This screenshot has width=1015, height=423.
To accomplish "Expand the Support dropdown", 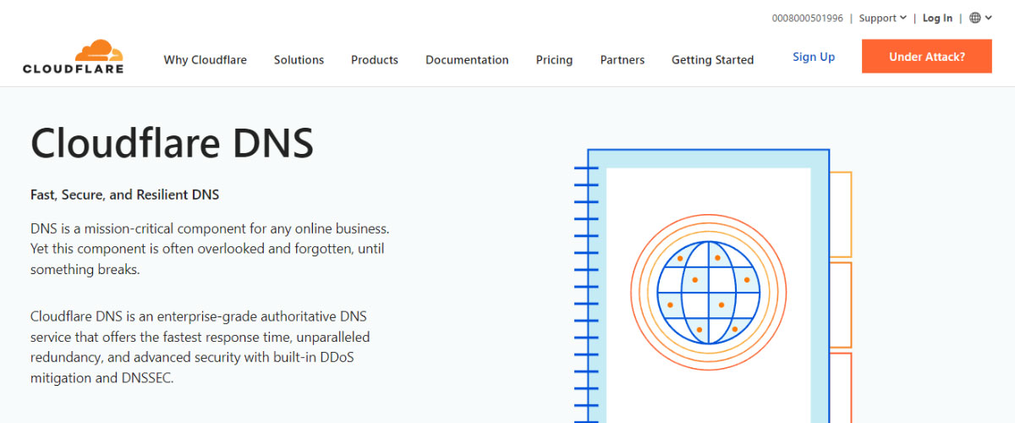I will point(883,18).
